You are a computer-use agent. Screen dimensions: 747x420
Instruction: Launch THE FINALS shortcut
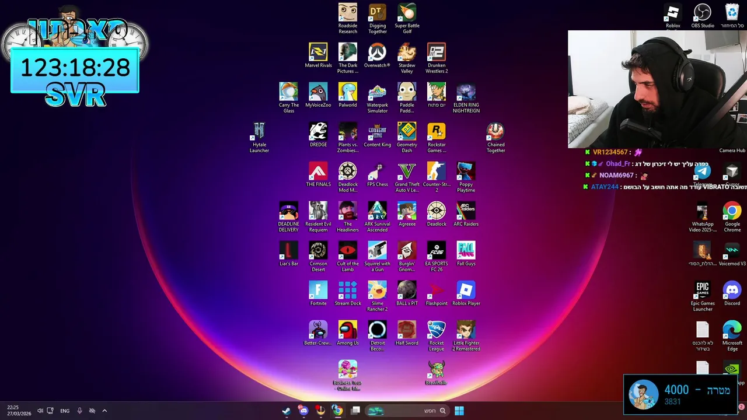pos(318,174)
